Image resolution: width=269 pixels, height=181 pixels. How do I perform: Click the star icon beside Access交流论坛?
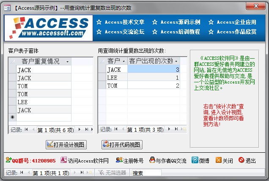click(99, 32)
